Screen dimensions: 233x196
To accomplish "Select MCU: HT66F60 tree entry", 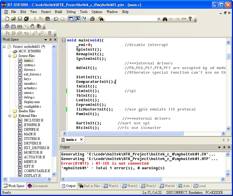I will click(30, 51).
